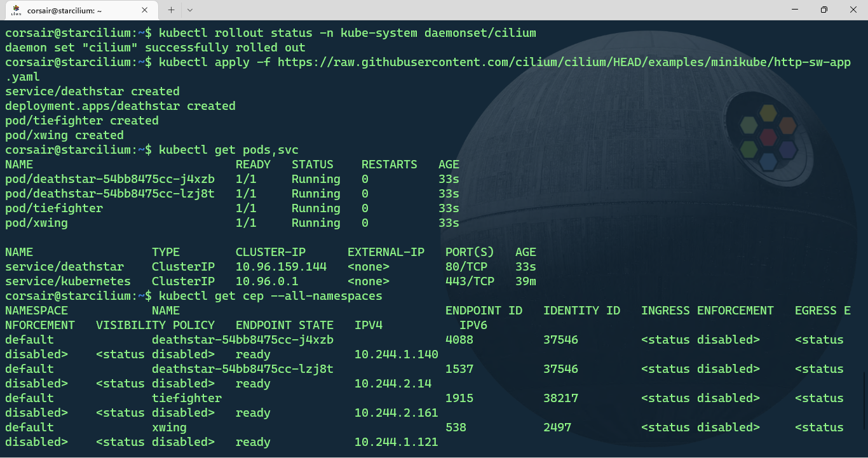This screenshot has width=868, height=458.
Task: Click the terminal icon on the active tab
Action: pos(15,10)
